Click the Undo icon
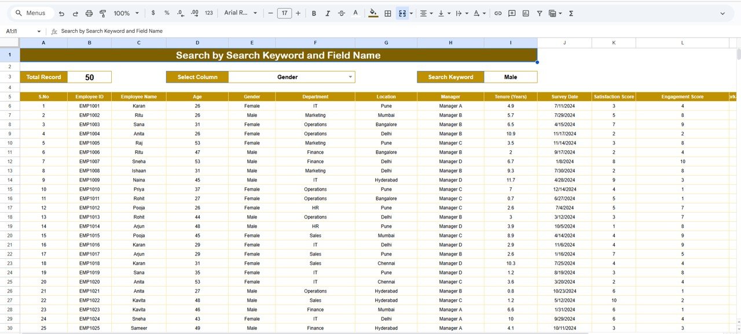Screen dimensions: 741x334 click(61, 13)
